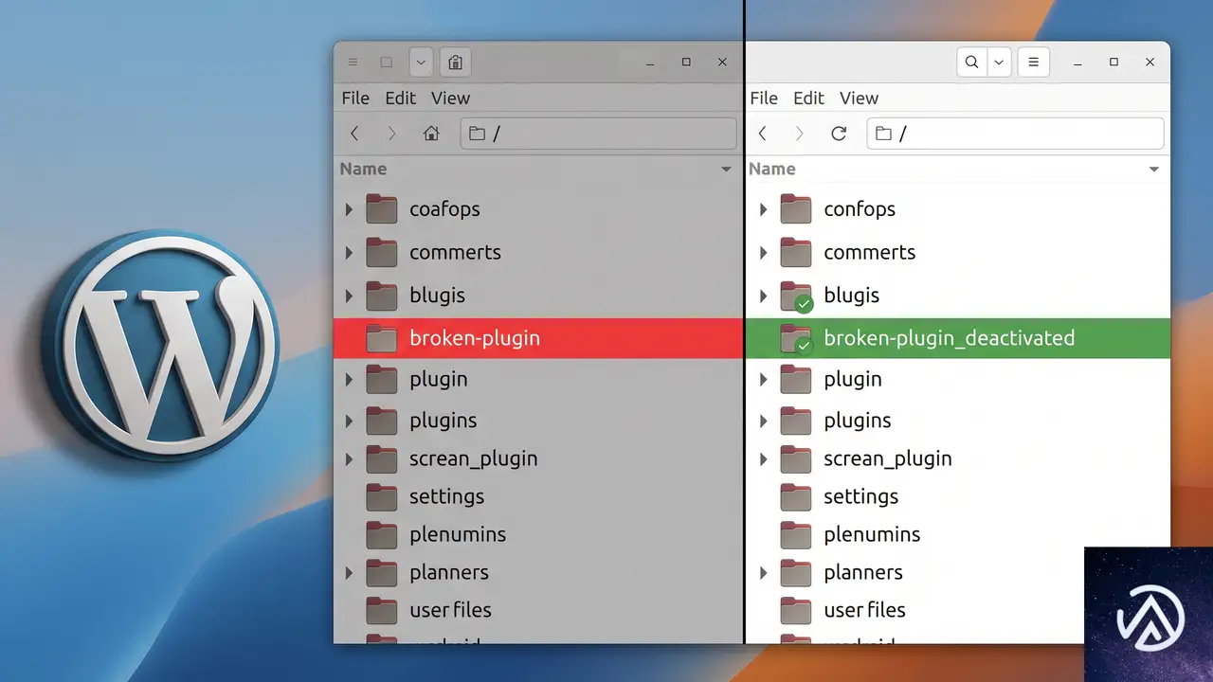Image resolution: width=1213 pixels, height=682 pixels.
Task: Open the Name column sort dropdown on right
Action: tap(1154, 170)
